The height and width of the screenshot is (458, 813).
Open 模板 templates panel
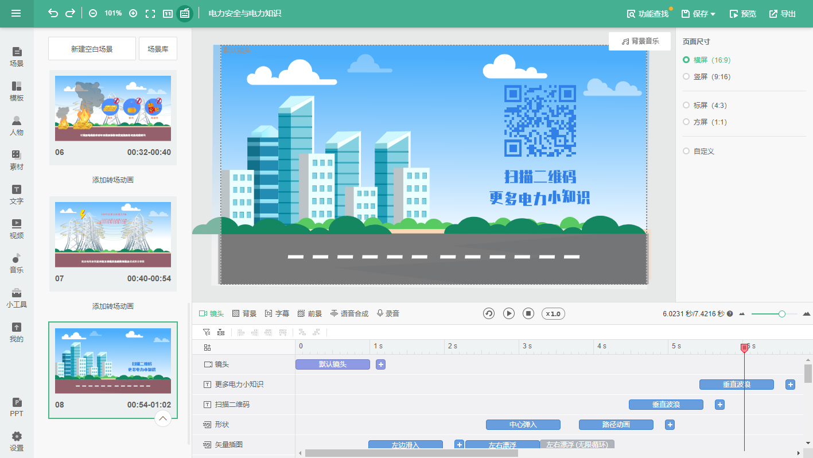tap(17, 91)
